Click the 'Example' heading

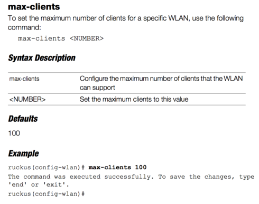23,153
